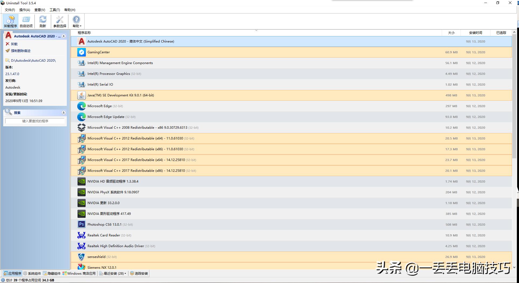Viewport: 519px width, 283px height.
Task: Click the Siemens NX 12.0.1 icon
Action: [81, 267]
